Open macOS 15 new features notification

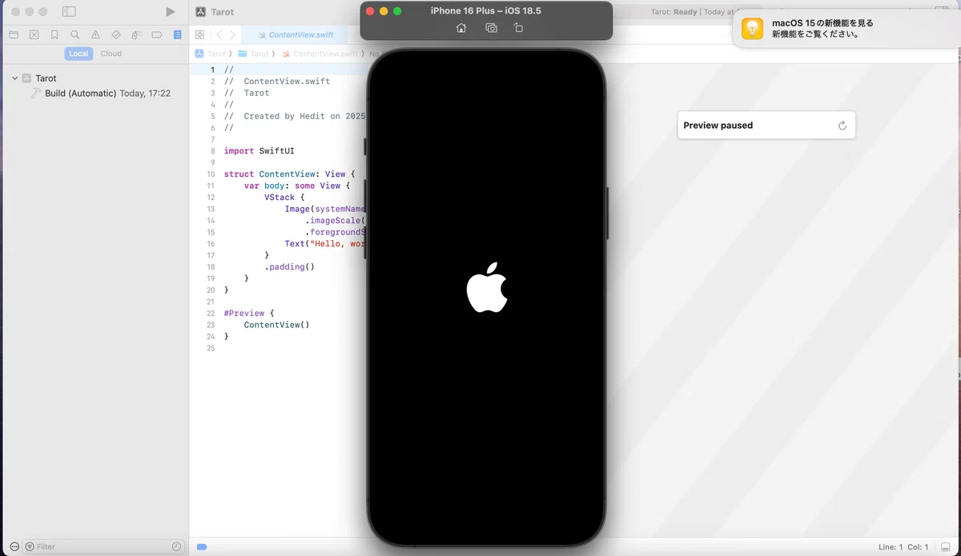pos(846,29)
